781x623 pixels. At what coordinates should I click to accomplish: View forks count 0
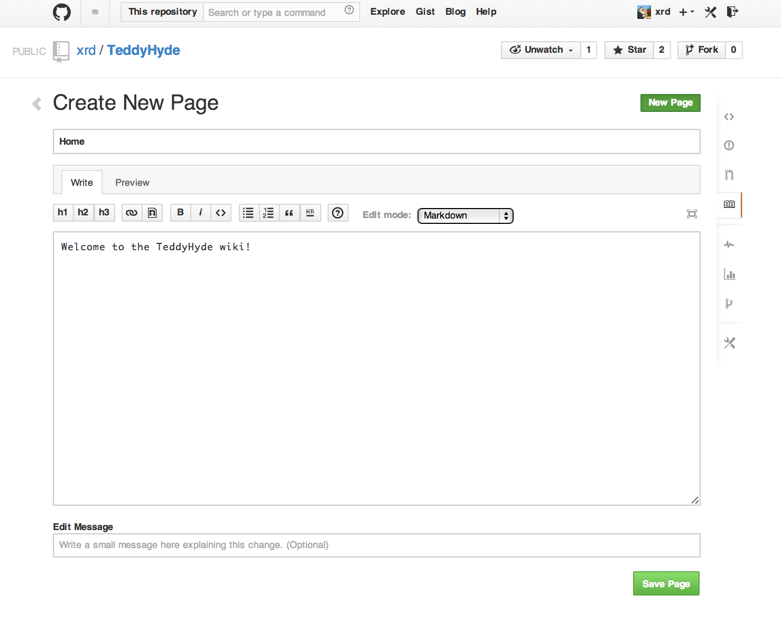click(x=733, y=50)
